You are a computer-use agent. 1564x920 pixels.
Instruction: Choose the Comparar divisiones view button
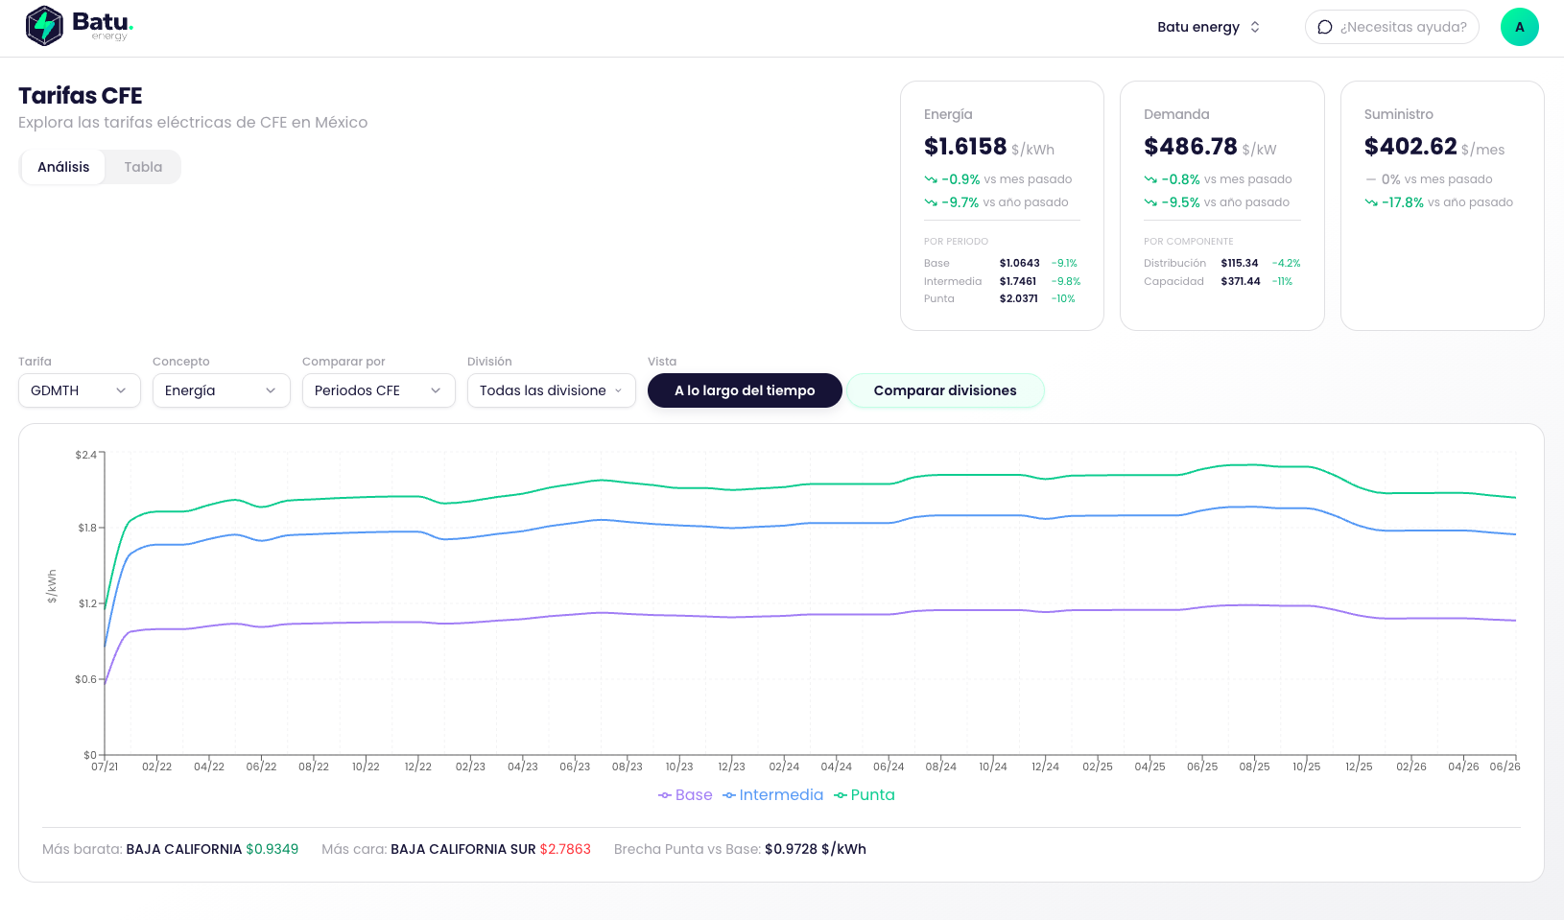(945, 390)
